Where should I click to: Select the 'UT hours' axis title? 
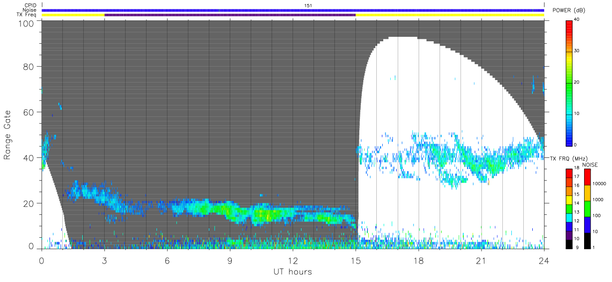(x=293, y=272)
